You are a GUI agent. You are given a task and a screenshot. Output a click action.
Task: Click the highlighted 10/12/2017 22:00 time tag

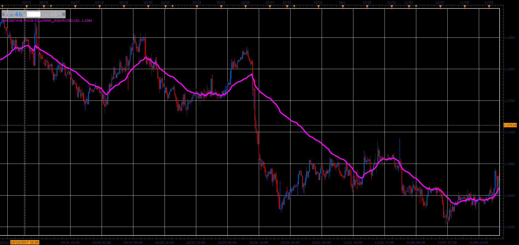25,242
